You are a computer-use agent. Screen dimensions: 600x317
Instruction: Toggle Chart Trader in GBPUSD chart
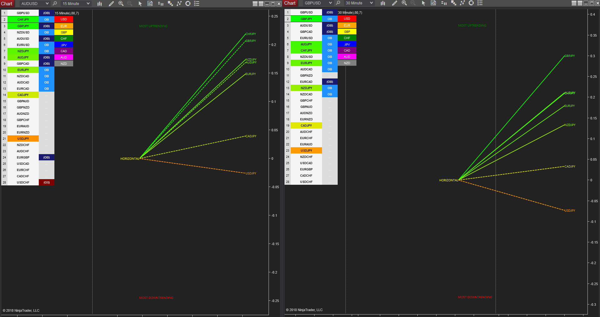[x=444, y=3]
